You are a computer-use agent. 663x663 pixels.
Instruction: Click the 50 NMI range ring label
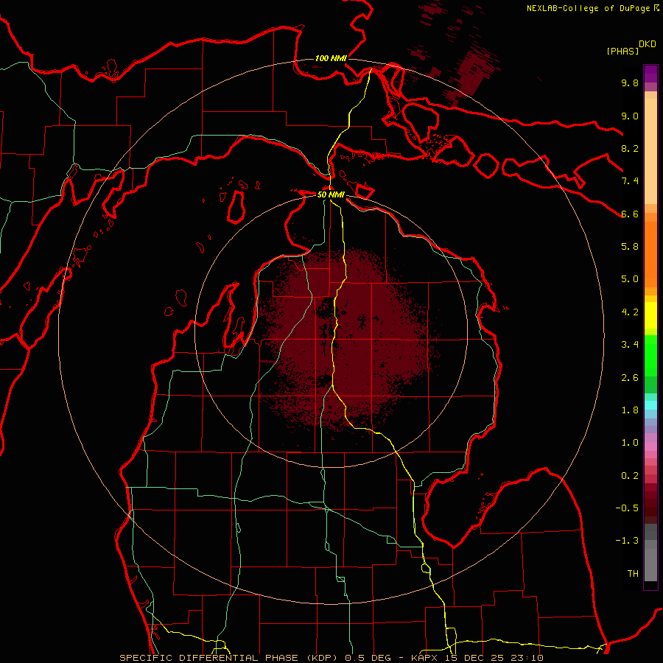(x=331, y=194)
